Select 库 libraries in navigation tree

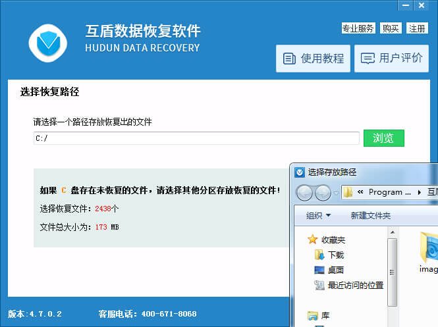[325, 316]
